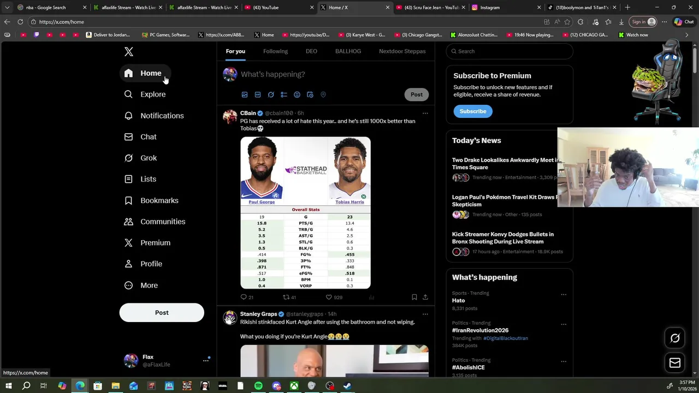
Task: Add a GIF to the post
Action: click(258, 95)
